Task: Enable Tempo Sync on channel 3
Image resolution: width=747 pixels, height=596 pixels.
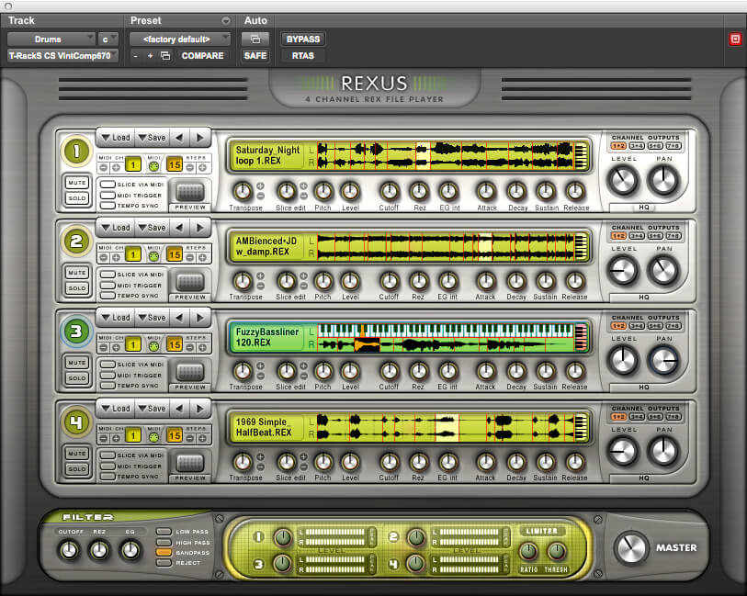Action: 108,386
